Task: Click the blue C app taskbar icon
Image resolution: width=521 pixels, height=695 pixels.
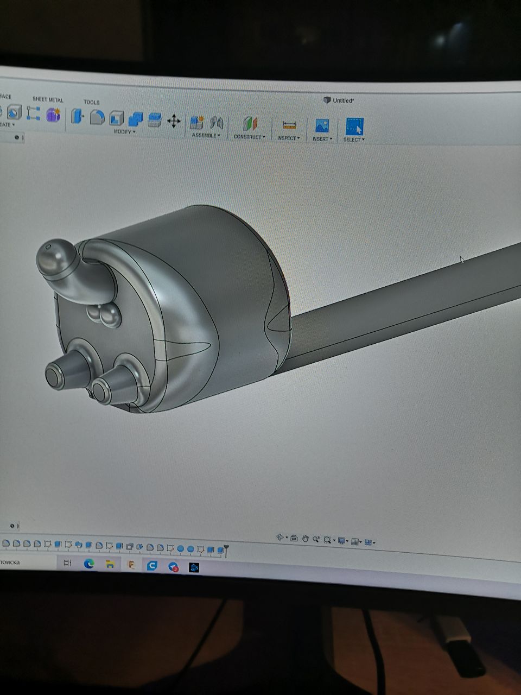Action: [x=152, y=566]
